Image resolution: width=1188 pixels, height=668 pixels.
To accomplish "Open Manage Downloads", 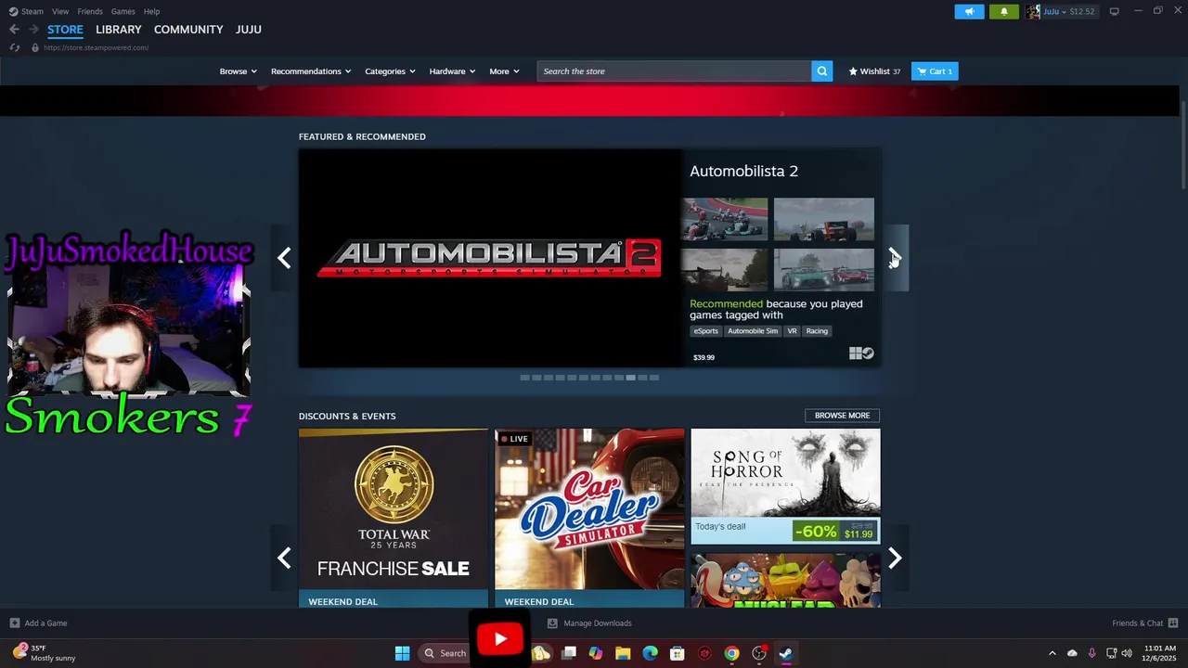I will coord(589,623).
